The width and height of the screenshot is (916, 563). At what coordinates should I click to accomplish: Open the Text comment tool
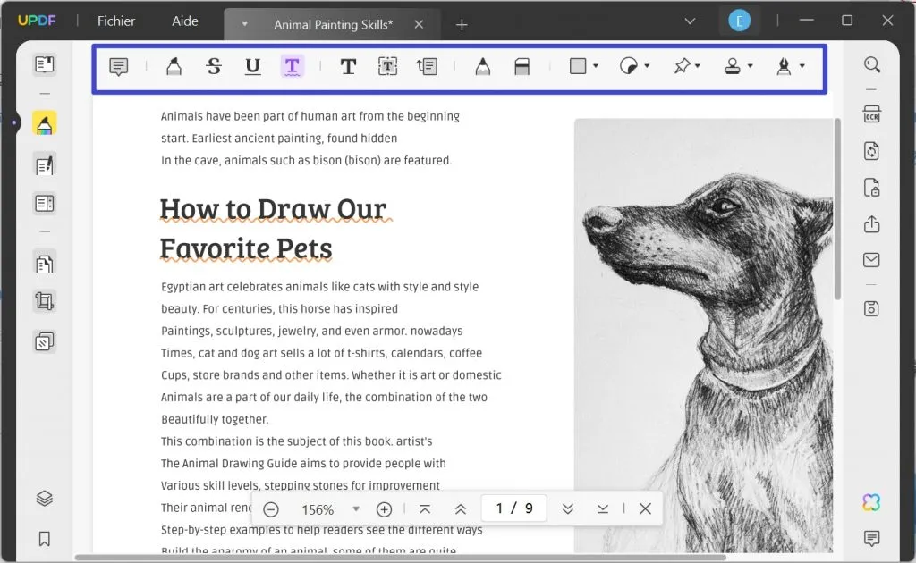(348, 65)
